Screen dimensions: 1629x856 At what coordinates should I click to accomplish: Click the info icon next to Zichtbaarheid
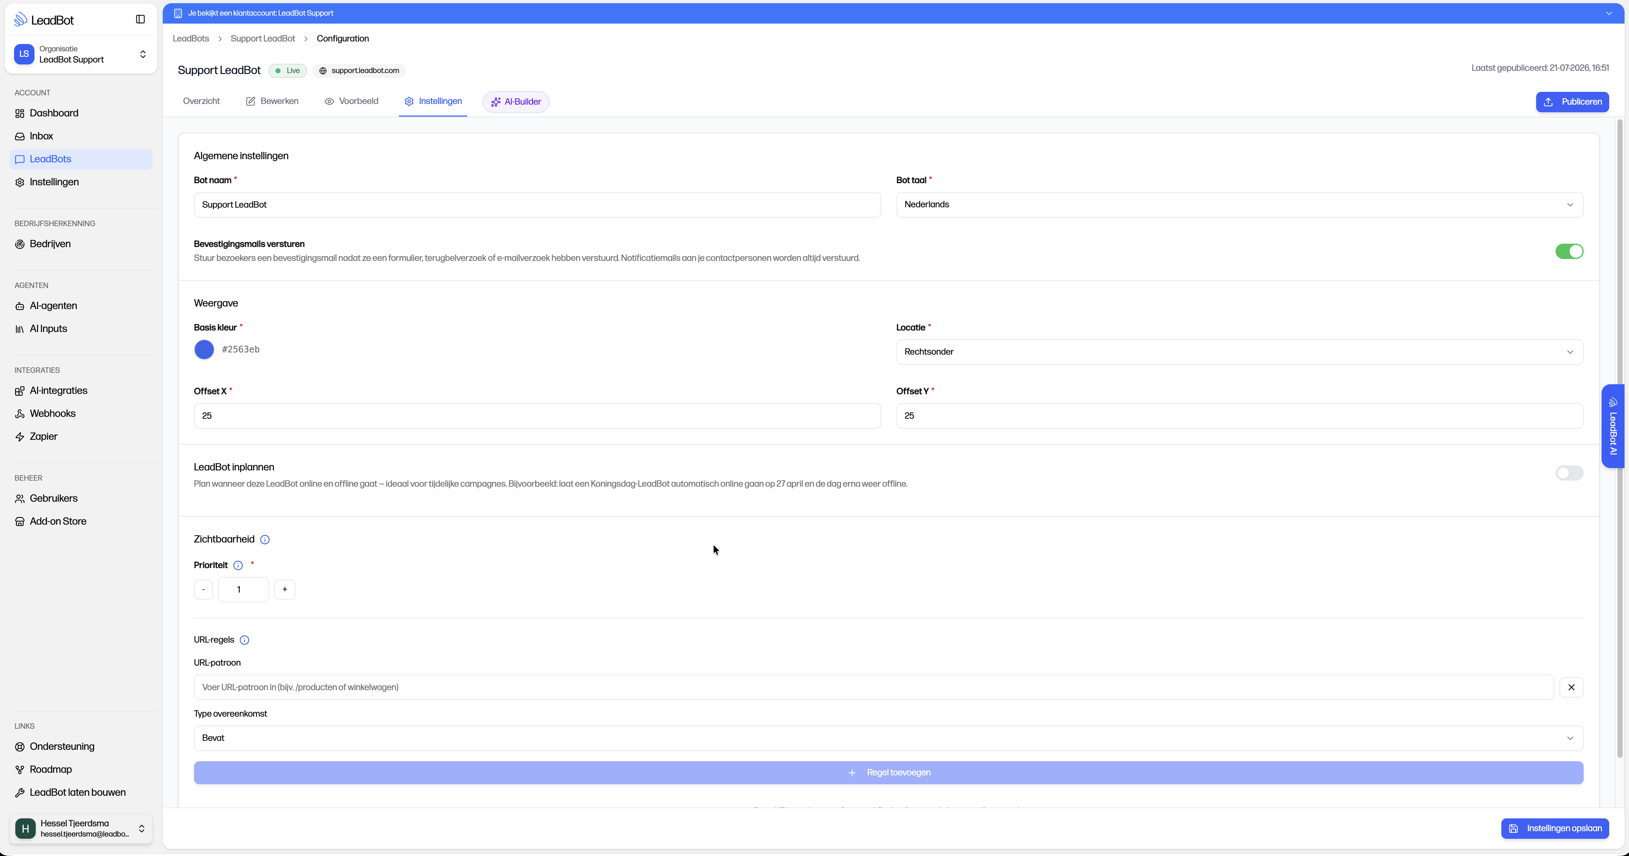265,540
